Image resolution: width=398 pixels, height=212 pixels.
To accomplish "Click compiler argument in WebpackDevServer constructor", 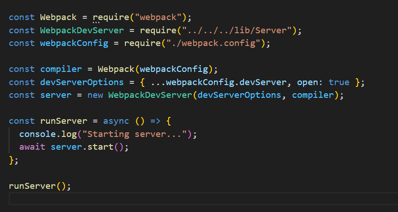I will click(x=313, y=95).
